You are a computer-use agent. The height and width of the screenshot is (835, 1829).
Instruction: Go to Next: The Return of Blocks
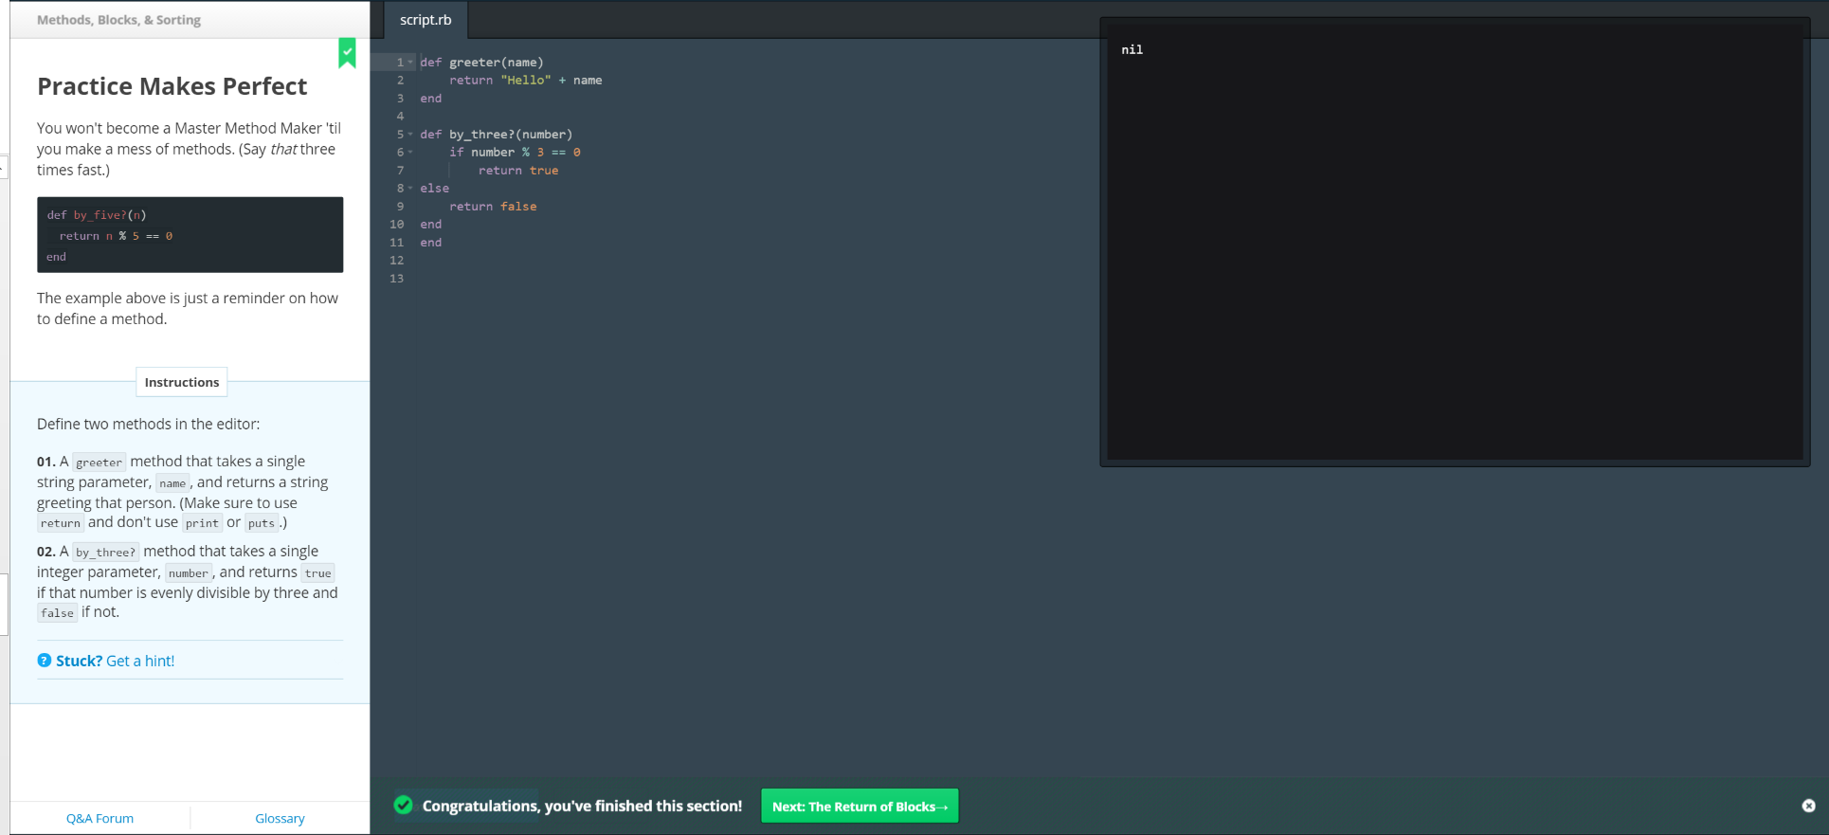coord(859,807)
